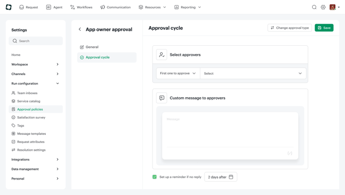Open settings via the gear icon

click(323, 7)
